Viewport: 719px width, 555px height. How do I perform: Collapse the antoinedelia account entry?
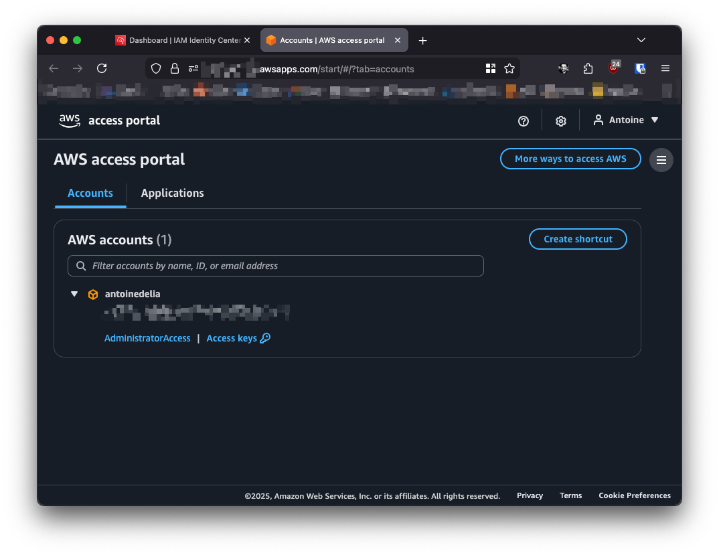(74, 294)
